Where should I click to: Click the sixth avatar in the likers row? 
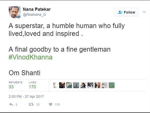pyautogui.click(x=90, y=85)
